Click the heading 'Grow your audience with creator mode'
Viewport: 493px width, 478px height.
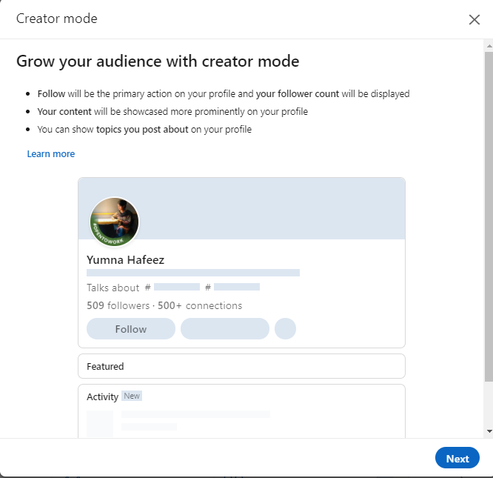point(158,62)
